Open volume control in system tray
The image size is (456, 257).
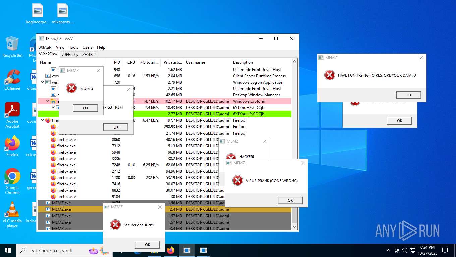click(x=404, y=250)
